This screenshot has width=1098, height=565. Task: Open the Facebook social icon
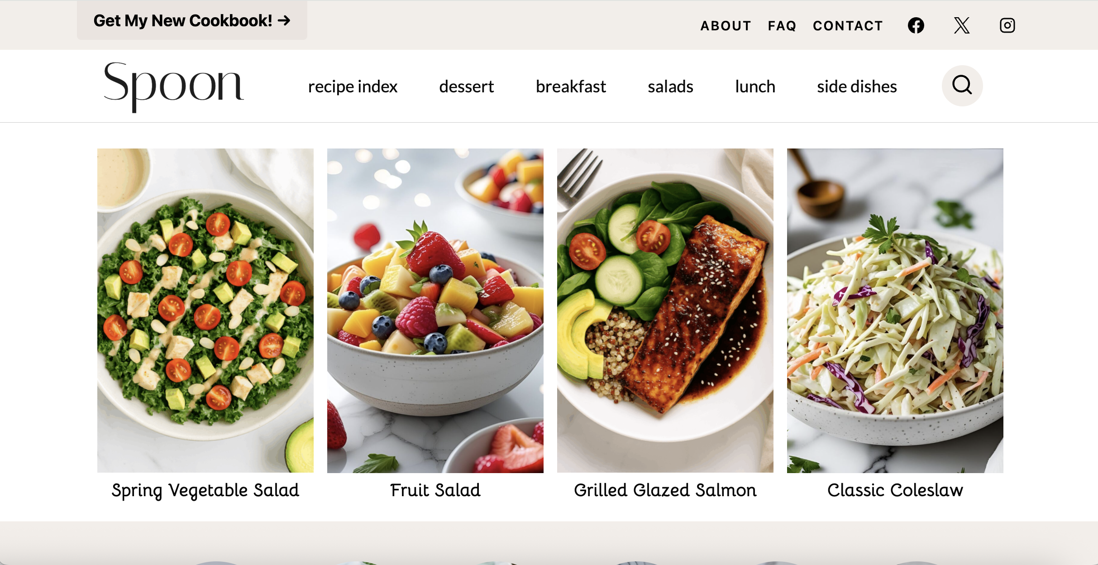tap(916, 25)
